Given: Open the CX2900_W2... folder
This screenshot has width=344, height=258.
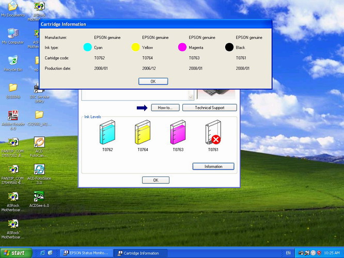Looking at the screenshot, I should pyautogui.click(x=39, y=118).
